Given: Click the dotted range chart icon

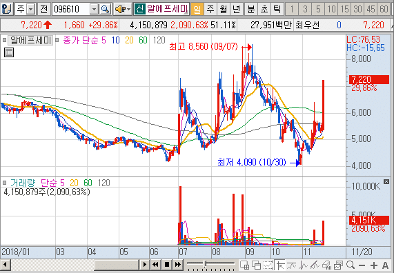Looking at the screenshot, I should 268,265.
